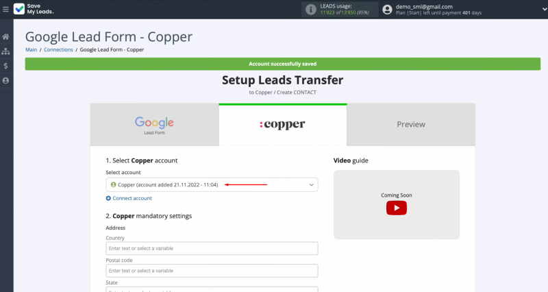The width and height of the screenshot is (548, 292).
Task: Go to Connections breadcrumb link
Action: tap(58, 49)
